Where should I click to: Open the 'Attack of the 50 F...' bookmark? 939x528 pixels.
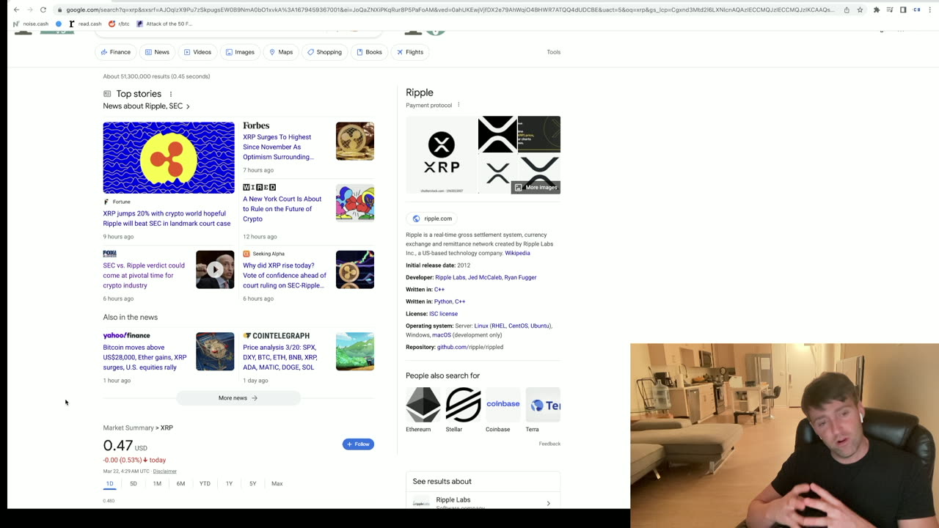pos(164,23)
